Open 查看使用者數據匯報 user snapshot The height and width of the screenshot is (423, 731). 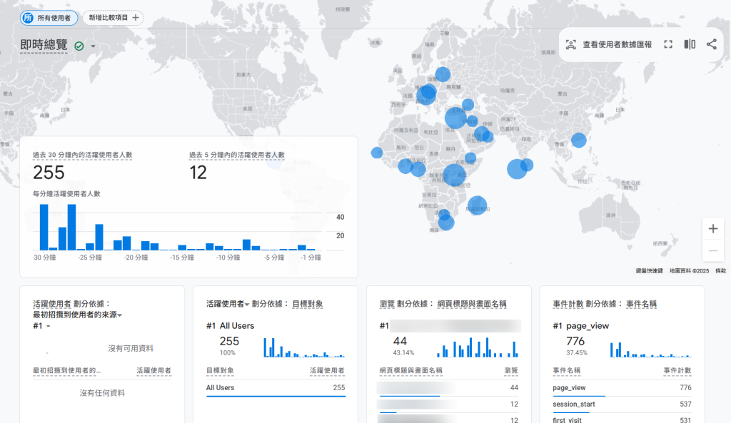click(x=609, y=44)
